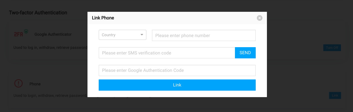Open the Country dropdown
The height and width of the screenshot is (112, 353).
[123, 35]
